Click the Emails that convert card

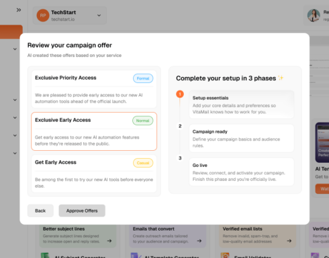coord(168,236)
